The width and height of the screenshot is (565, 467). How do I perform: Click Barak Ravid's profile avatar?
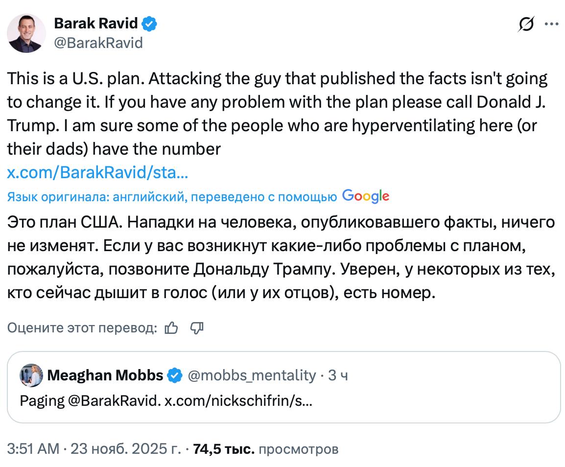pos(26,33)
